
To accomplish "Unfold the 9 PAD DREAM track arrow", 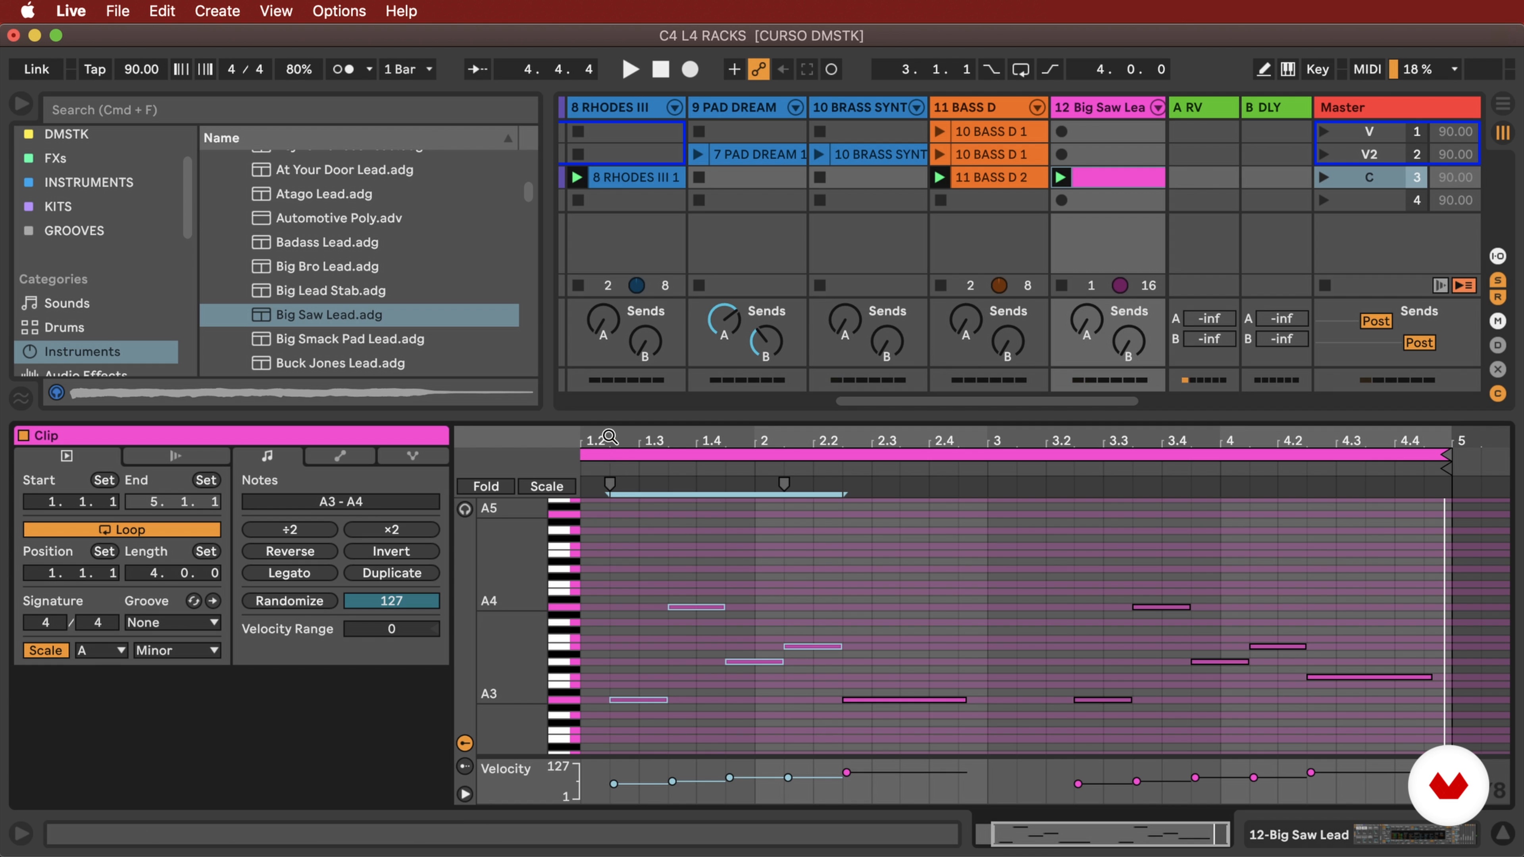I will [795, 107].
